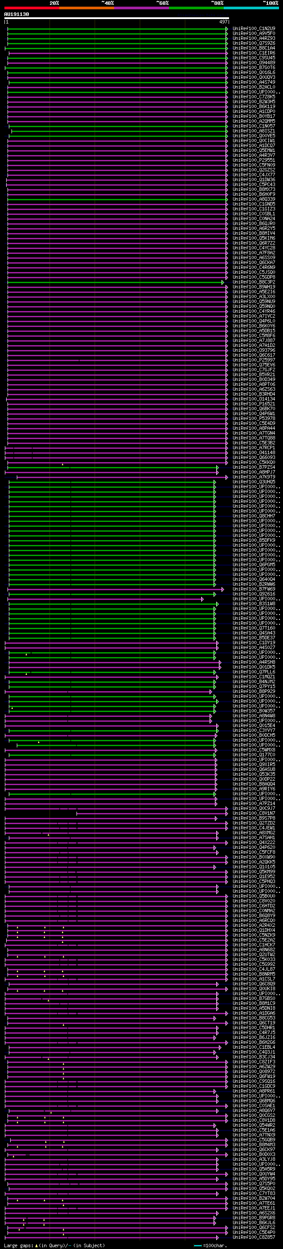Click hit name UniRef100_Q7T160

click(x=254, y=628)
